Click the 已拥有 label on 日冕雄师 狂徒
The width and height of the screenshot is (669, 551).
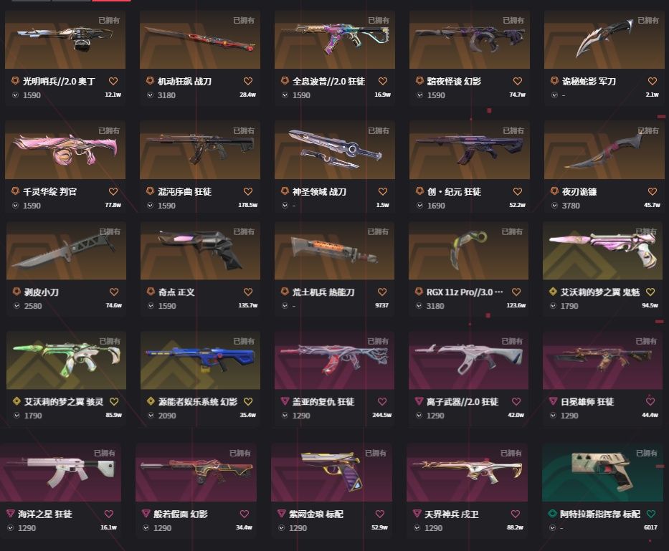[x=646, y=341]
